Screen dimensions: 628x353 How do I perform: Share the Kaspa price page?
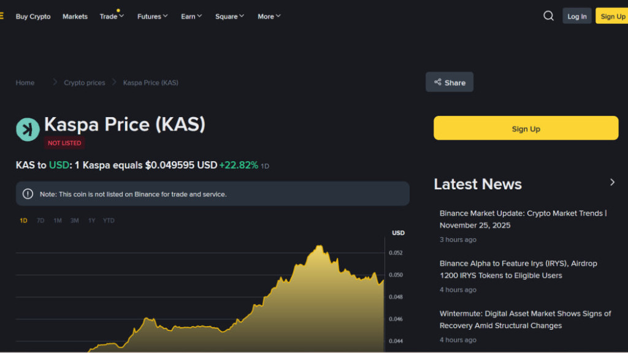450,82
